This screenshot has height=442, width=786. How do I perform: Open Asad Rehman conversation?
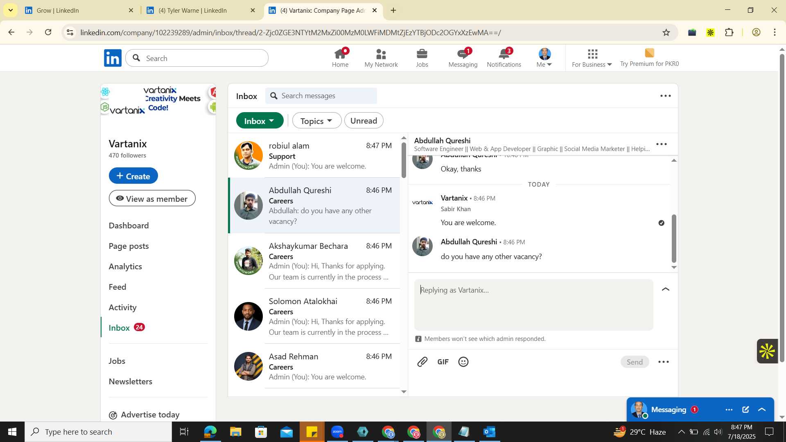(314, 366)
